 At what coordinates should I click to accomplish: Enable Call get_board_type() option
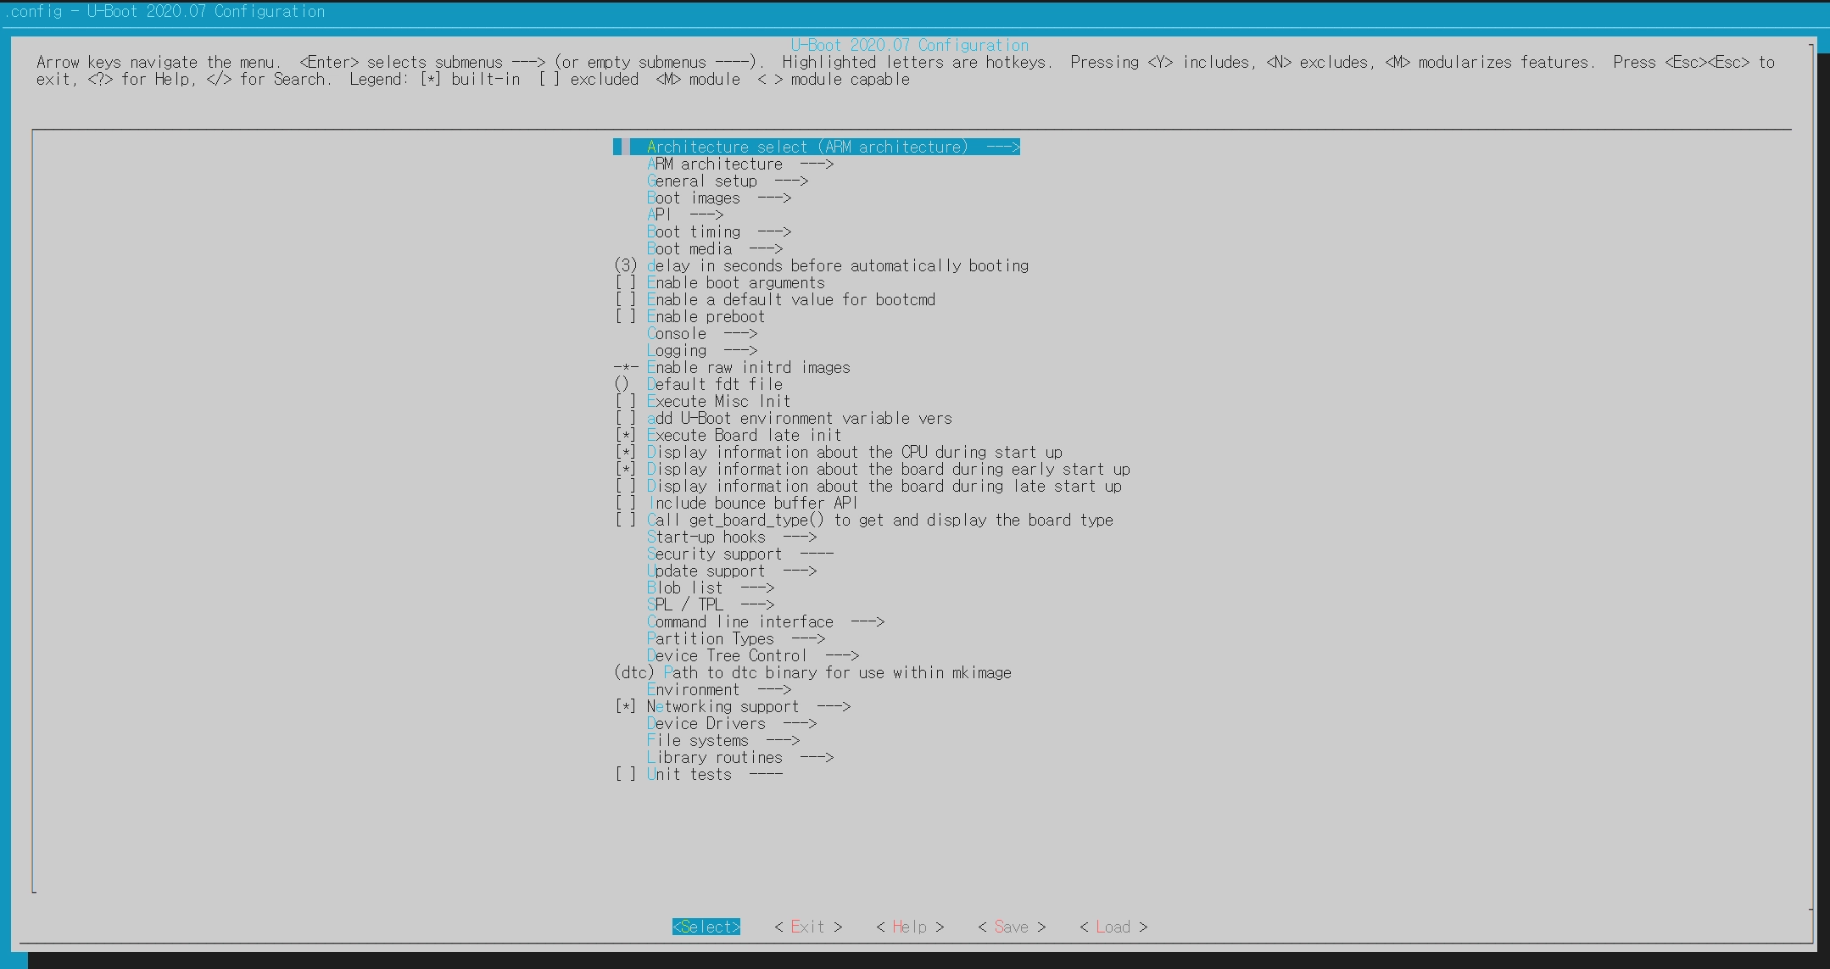click(x=863, y=520)
